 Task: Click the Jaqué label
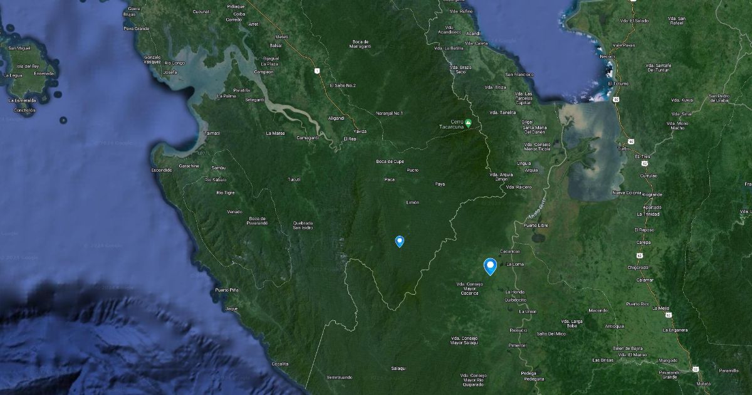(232, 308)
